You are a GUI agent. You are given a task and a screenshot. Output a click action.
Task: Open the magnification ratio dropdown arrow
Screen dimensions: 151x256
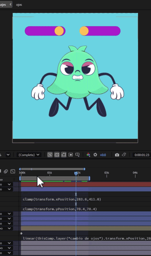coord(8,155)
